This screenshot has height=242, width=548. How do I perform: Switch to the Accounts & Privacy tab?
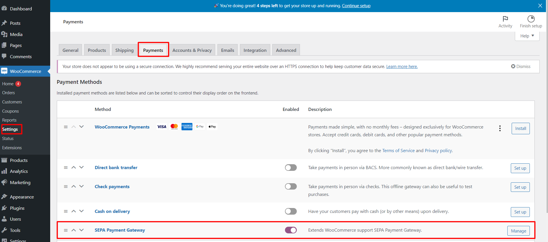click(192, 50)
